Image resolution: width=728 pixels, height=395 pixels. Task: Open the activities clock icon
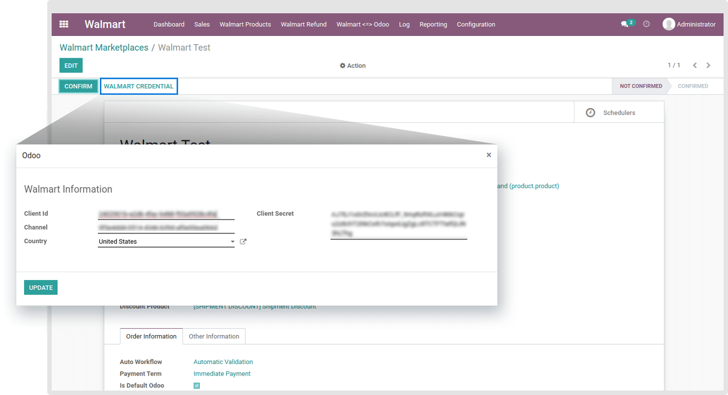(646, 24)
